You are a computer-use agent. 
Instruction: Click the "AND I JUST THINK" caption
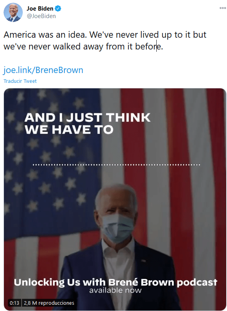coord(87,117)
